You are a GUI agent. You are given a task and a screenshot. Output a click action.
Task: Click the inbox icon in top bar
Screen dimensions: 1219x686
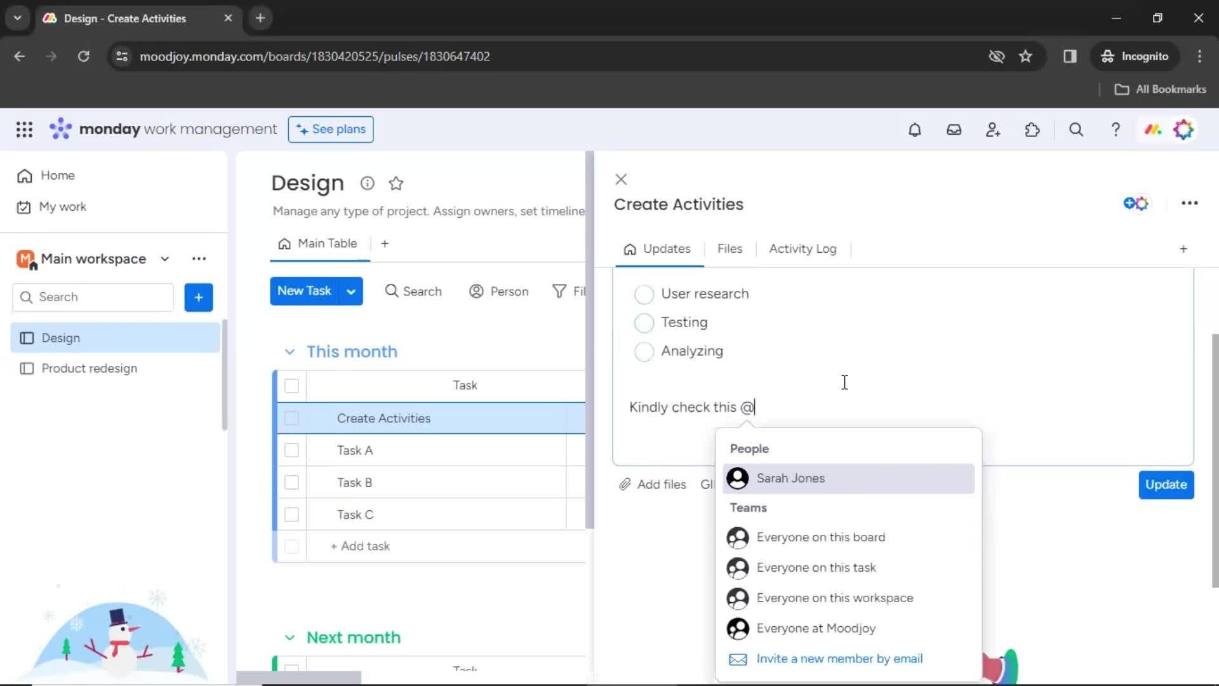953,129
